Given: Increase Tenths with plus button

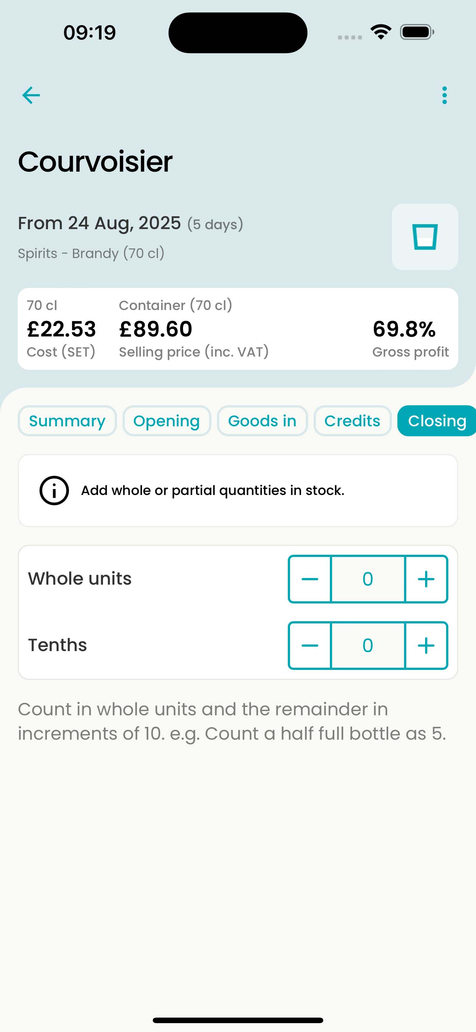Looking at the screenshot, I should pos(426,646).
